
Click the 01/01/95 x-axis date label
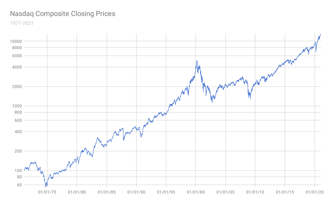click(166, 192)
